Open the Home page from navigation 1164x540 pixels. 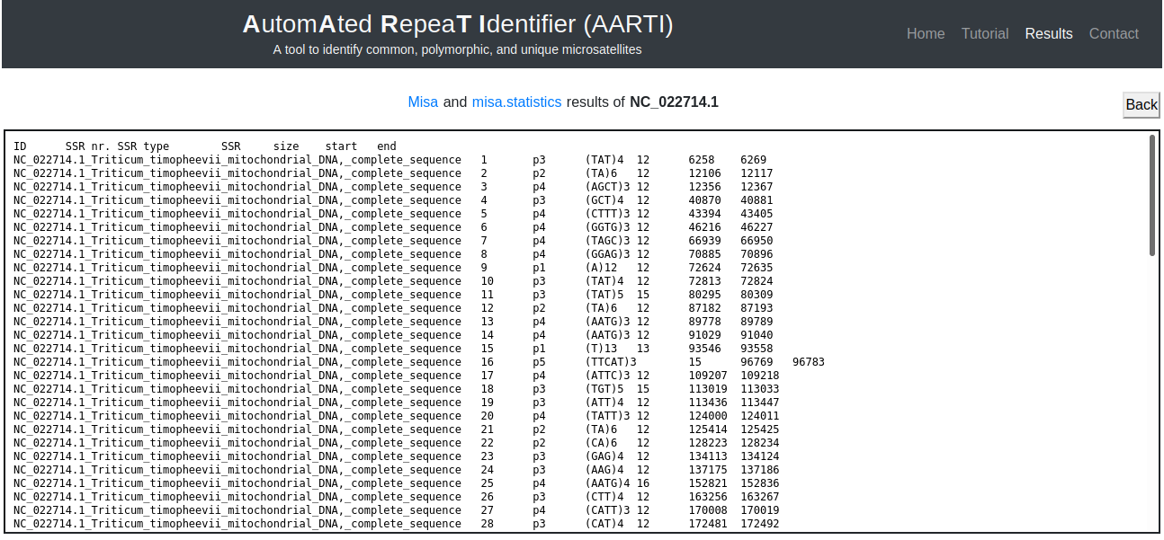pos(925,34)
